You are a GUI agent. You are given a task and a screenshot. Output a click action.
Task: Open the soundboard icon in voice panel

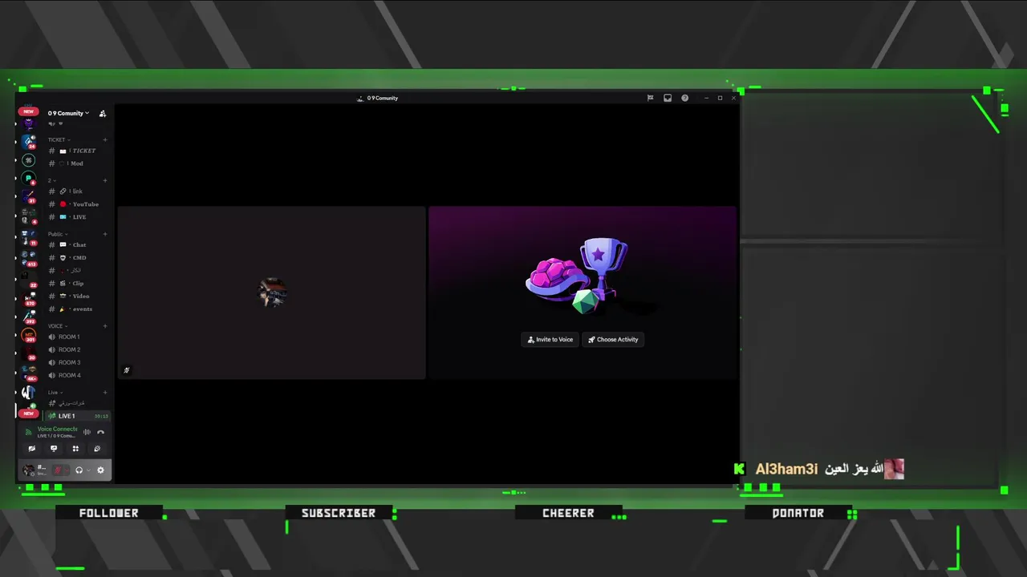pyautogui.click(x=97, y=449)
